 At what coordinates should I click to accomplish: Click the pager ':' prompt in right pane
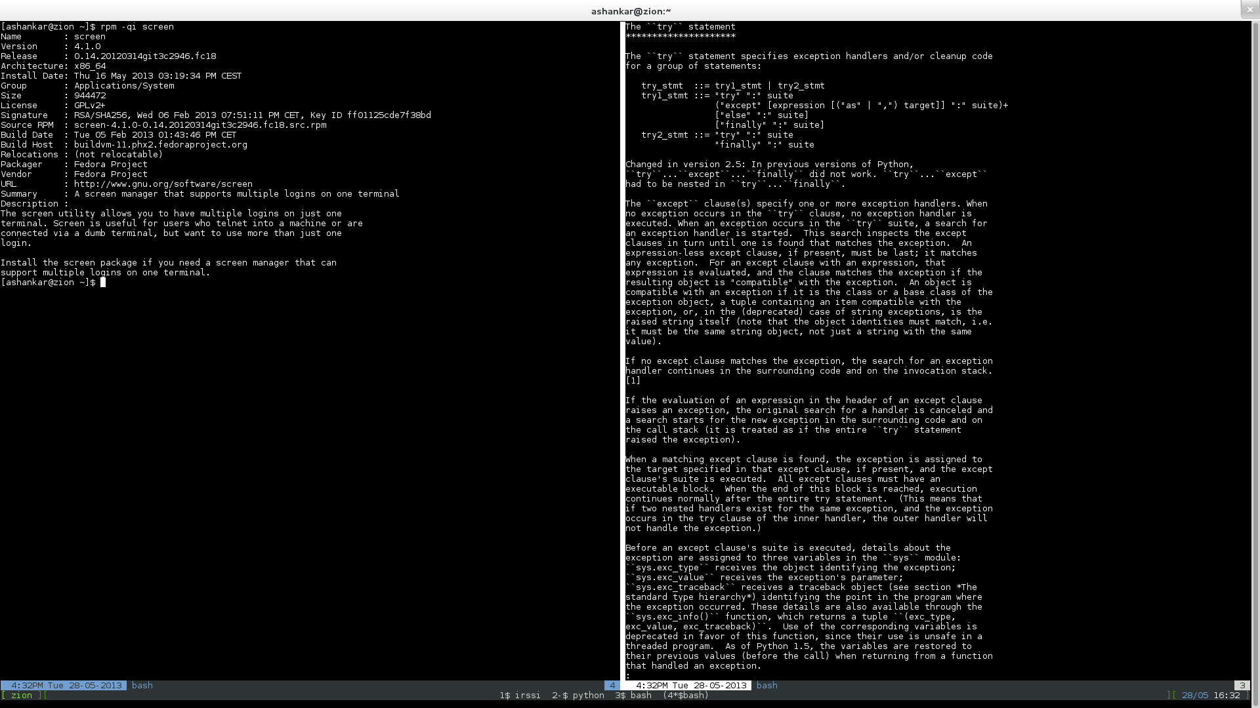tap(628, 676)
